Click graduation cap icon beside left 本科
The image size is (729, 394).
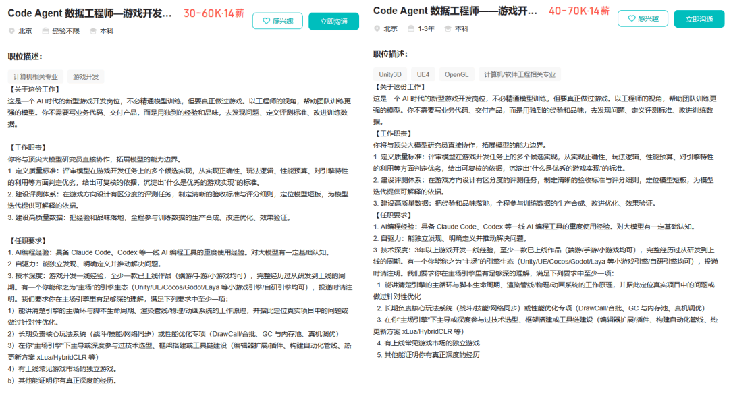pos(93,31)
